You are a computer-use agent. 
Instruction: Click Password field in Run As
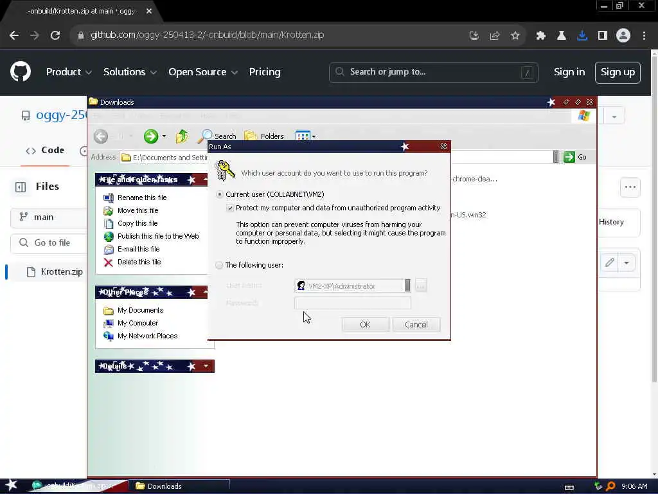tap(353, 303)
